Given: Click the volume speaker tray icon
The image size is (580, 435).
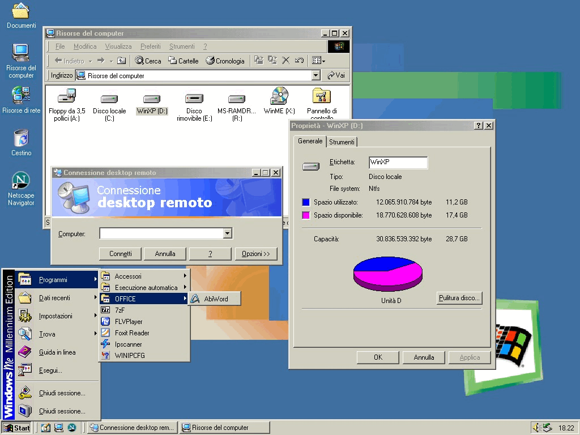Looking at the screenshot, I should click(x=536, y=428).
